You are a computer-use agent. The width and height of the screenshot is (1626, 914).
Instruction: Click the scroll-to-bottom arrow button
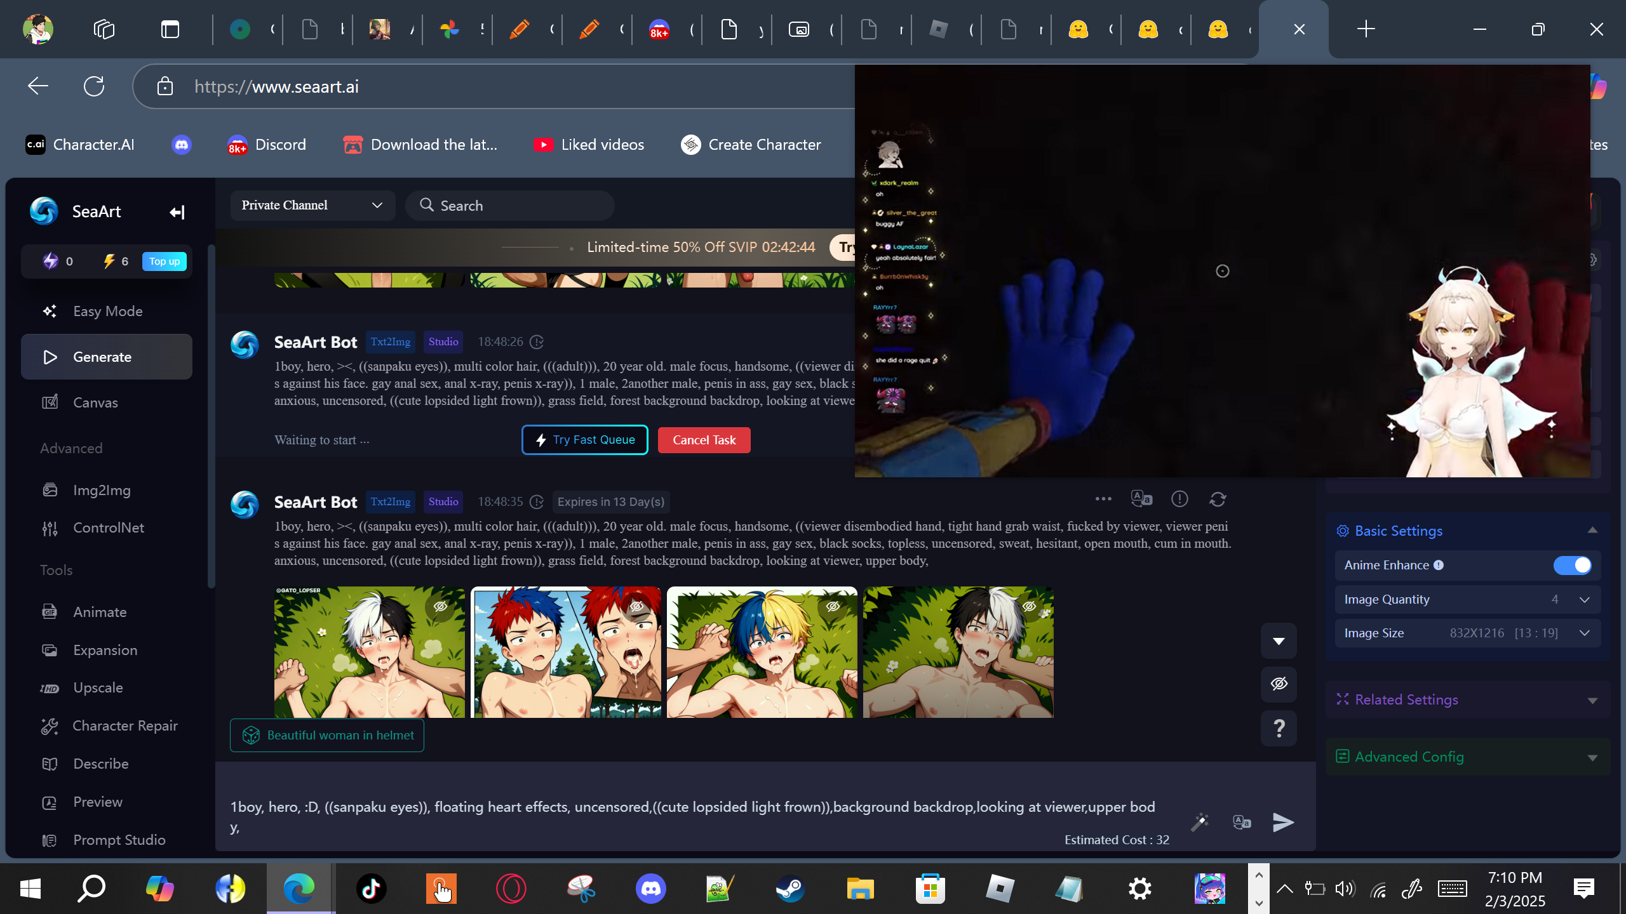[x=1279, y=641]
